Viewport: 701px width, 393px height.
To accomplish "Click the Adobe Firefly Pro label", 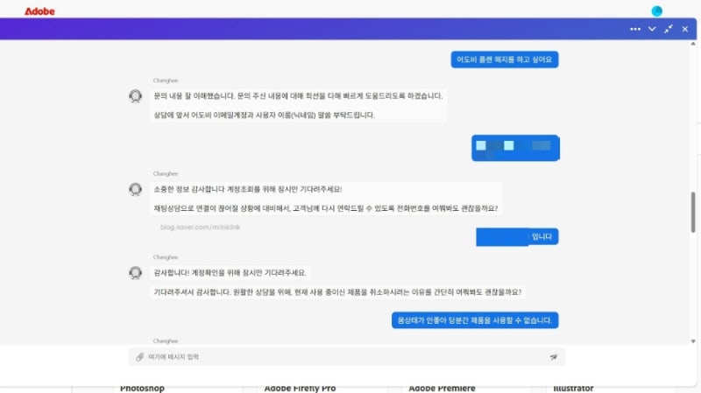I will pos(300,389).
